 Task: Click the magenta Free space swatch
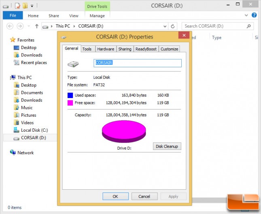coord(70,103)
